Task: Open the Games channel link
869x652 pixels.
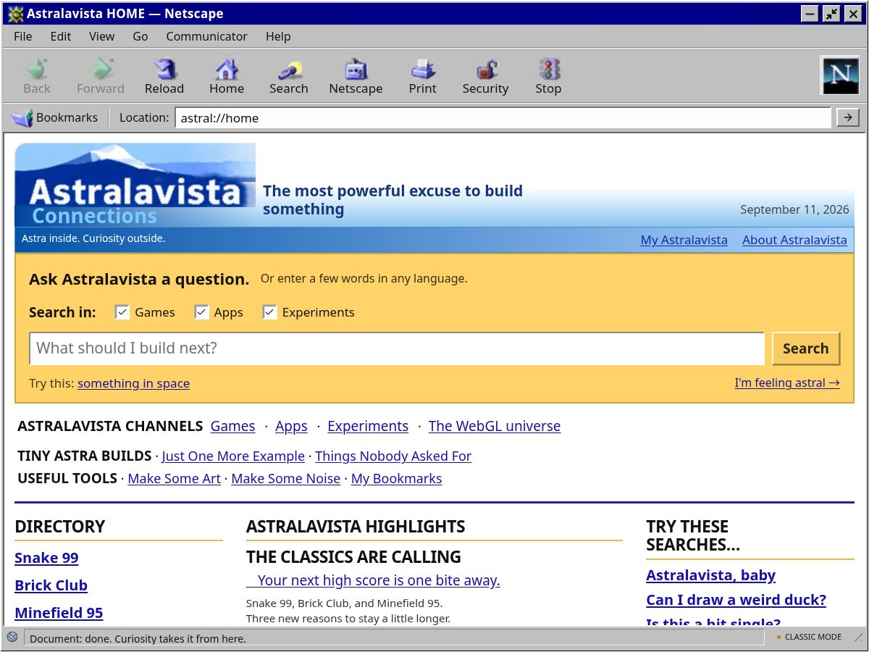Action: (x=233, y=426)
